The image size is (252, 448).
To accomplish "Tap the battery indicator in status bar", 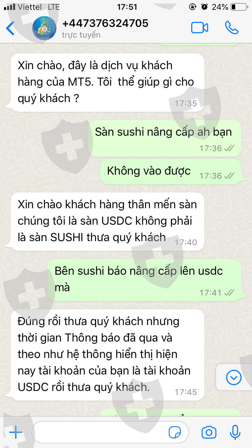I will [x=239, y=7].
